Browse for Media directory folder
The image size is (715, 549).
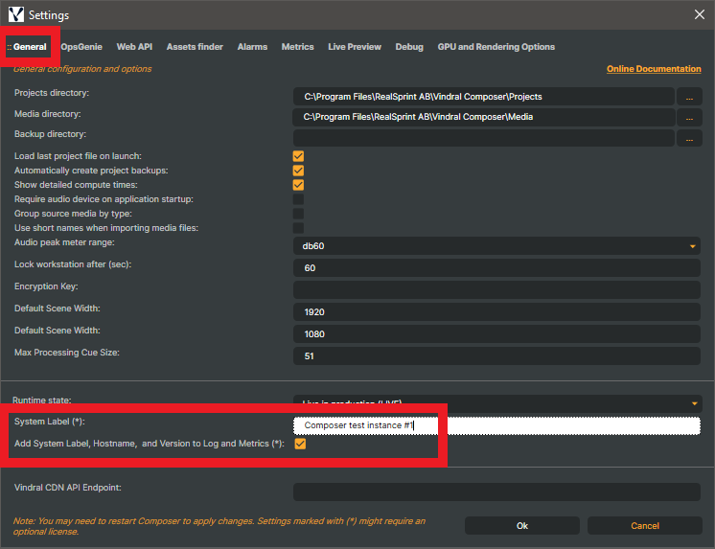pyautogui.click(x=689, y=117)
